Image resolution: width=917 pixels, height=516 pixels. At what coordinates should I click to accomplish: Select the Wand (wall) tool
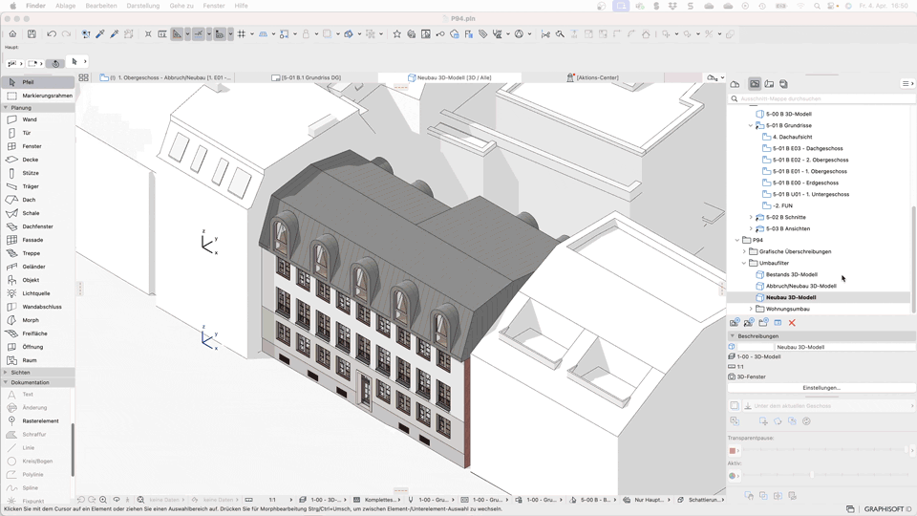coord(37,119)
